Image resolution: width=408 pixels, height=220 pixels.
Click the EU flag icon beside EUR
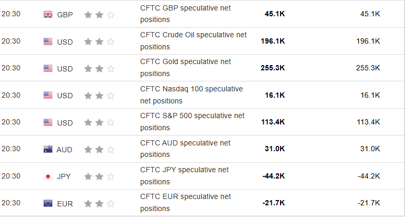click(x=48, y=203)
